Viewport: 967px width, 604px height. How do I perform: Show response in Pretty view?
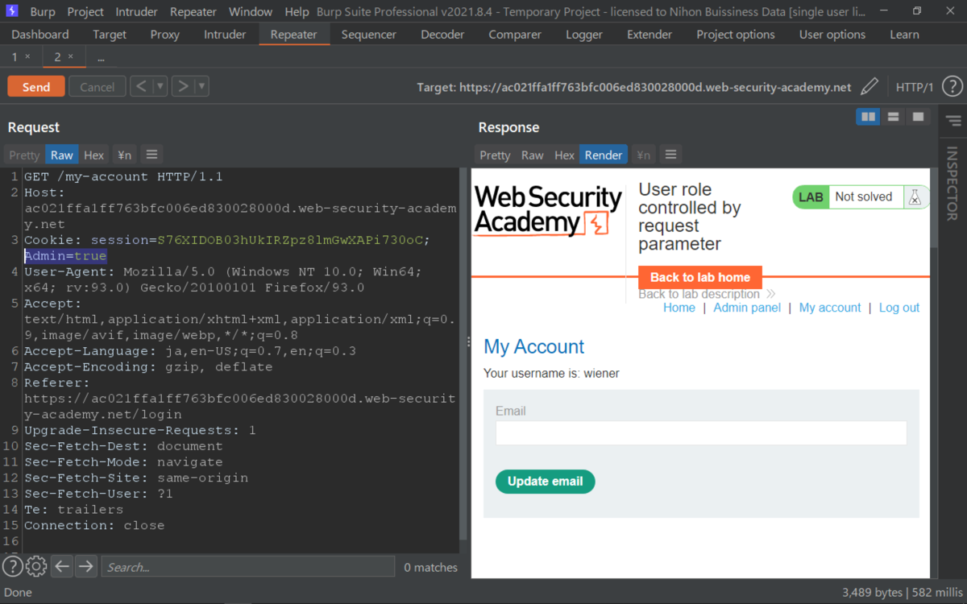pyautogui.click(x=495, y=155)
